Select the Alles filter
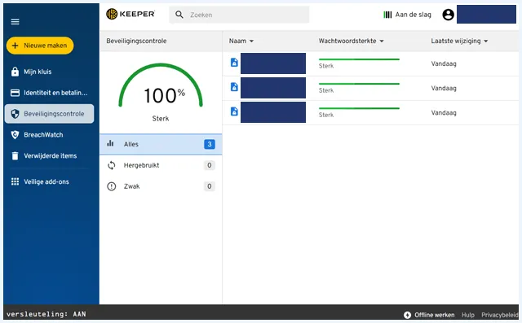 161,144
